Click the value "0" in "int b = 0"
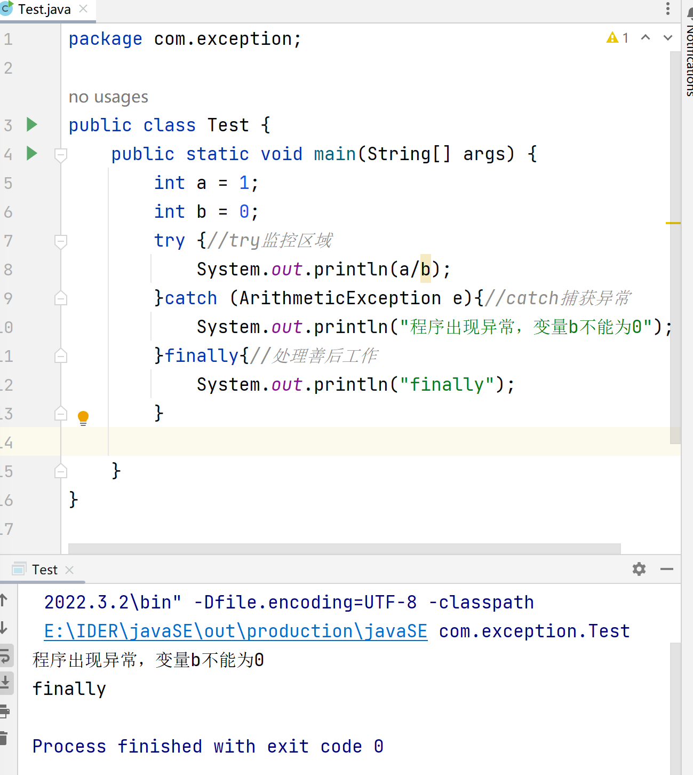This screenshot has width=693, height=775. click(244, 212)
